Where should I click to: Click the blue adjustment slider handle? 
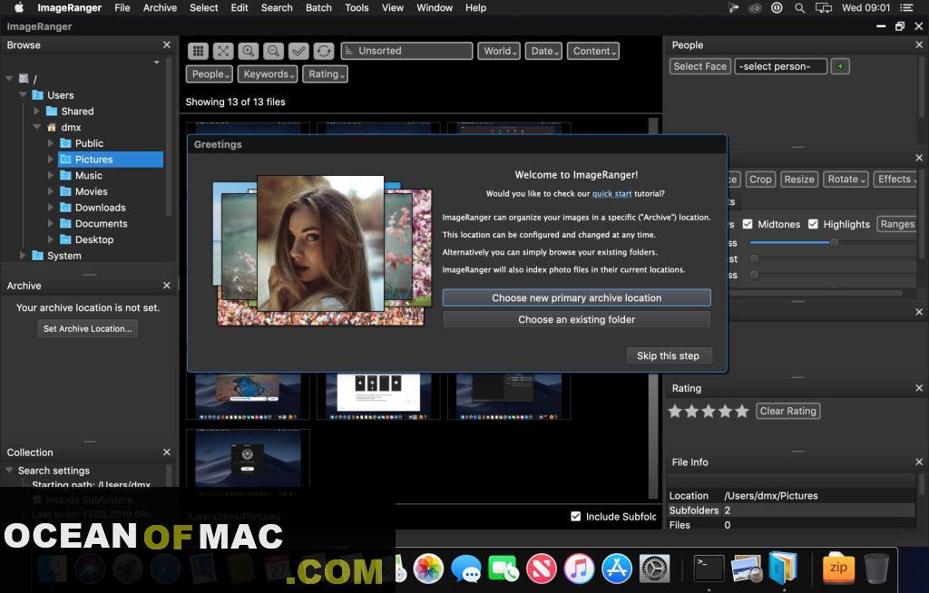click(834, 242)
